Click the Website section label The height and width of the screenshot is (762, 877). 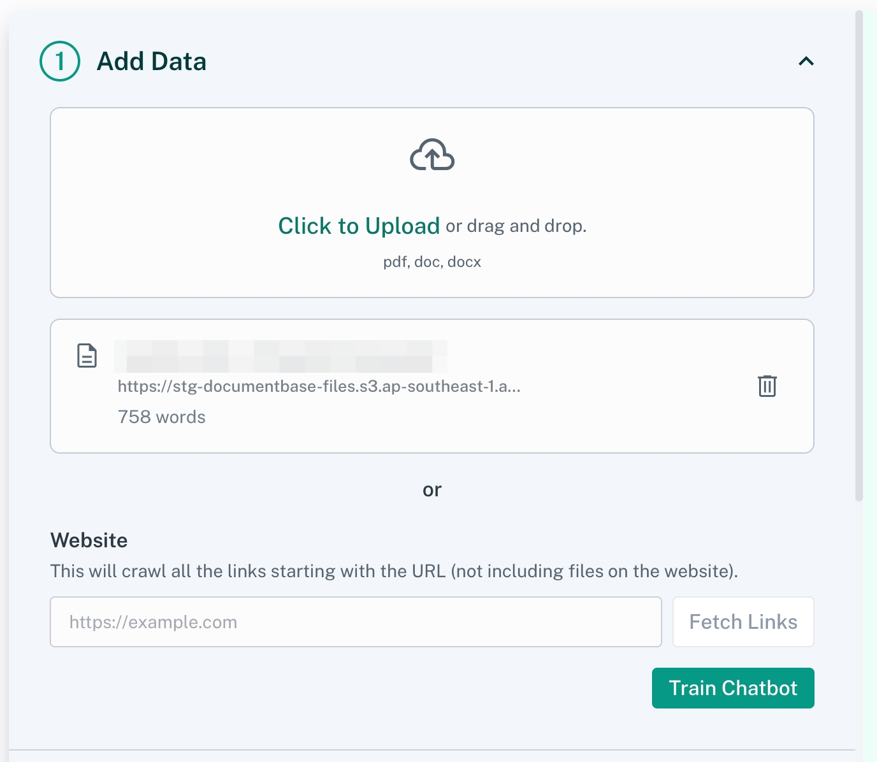pos(89,540)
